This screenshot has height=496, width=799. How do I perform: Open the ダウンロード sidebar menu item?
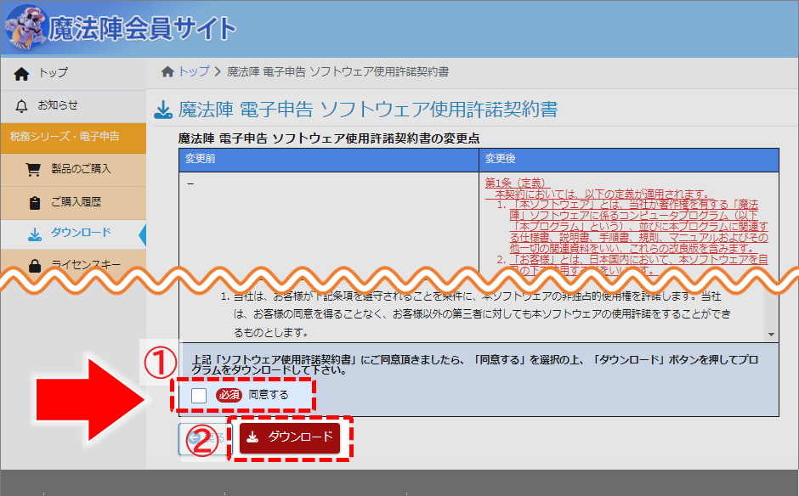click(x=81, y=234)
